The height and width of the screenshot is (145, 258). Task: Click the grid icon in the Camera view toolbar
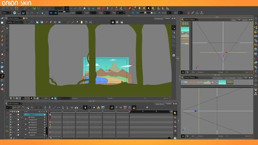[55, 22]
